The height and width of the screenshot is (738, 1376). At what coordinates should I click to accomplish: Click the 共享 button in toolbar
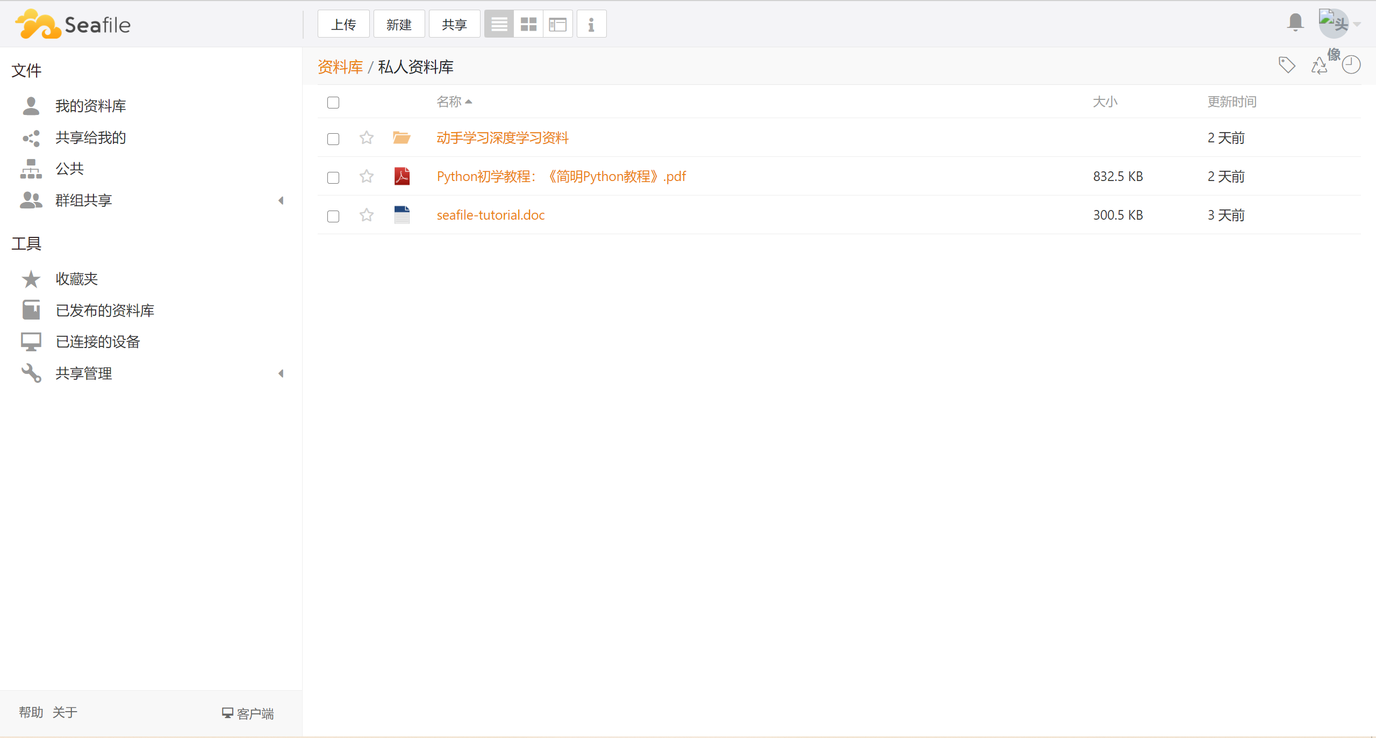point(454,24)
